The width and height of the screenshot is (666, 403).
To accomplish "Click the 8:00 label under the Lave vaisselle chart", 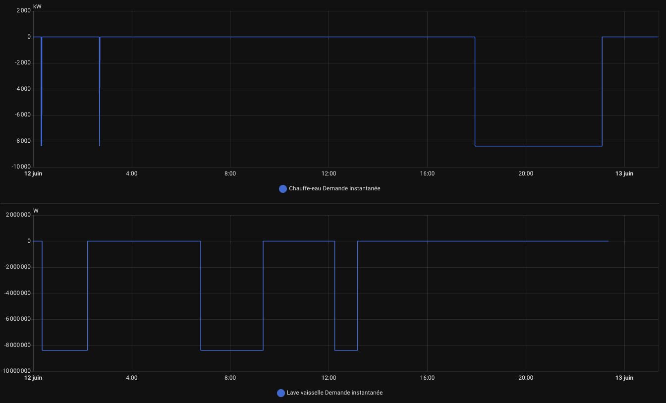I will coord(230,378).
